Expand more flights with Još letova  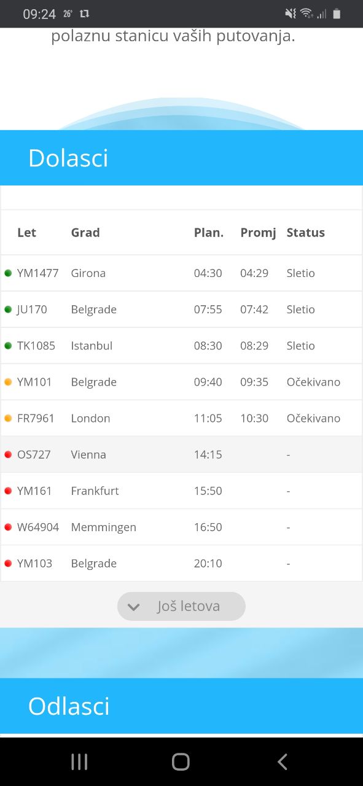pos(181,606)
